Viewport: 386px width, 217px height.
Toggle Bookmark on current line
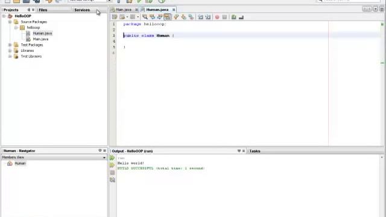pos(191,17)
